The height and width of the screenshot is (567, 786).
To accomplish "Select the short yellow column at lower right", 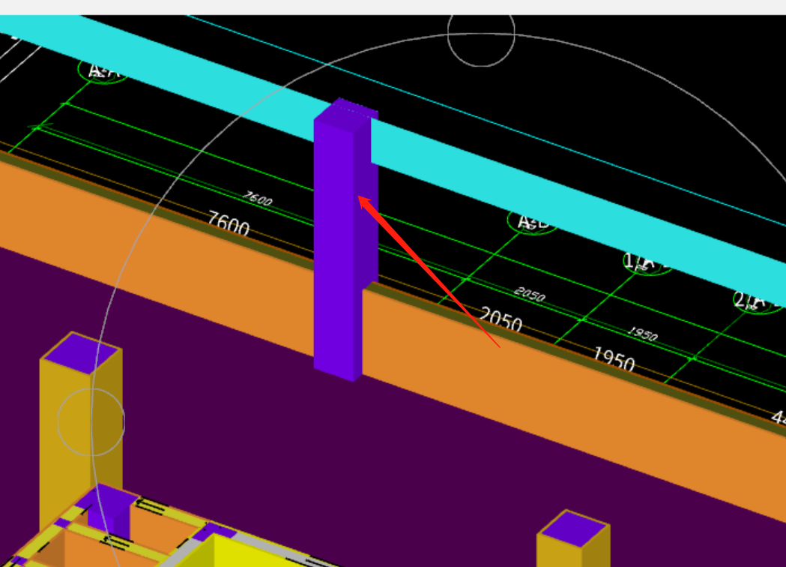I will (x=573, y=539).
